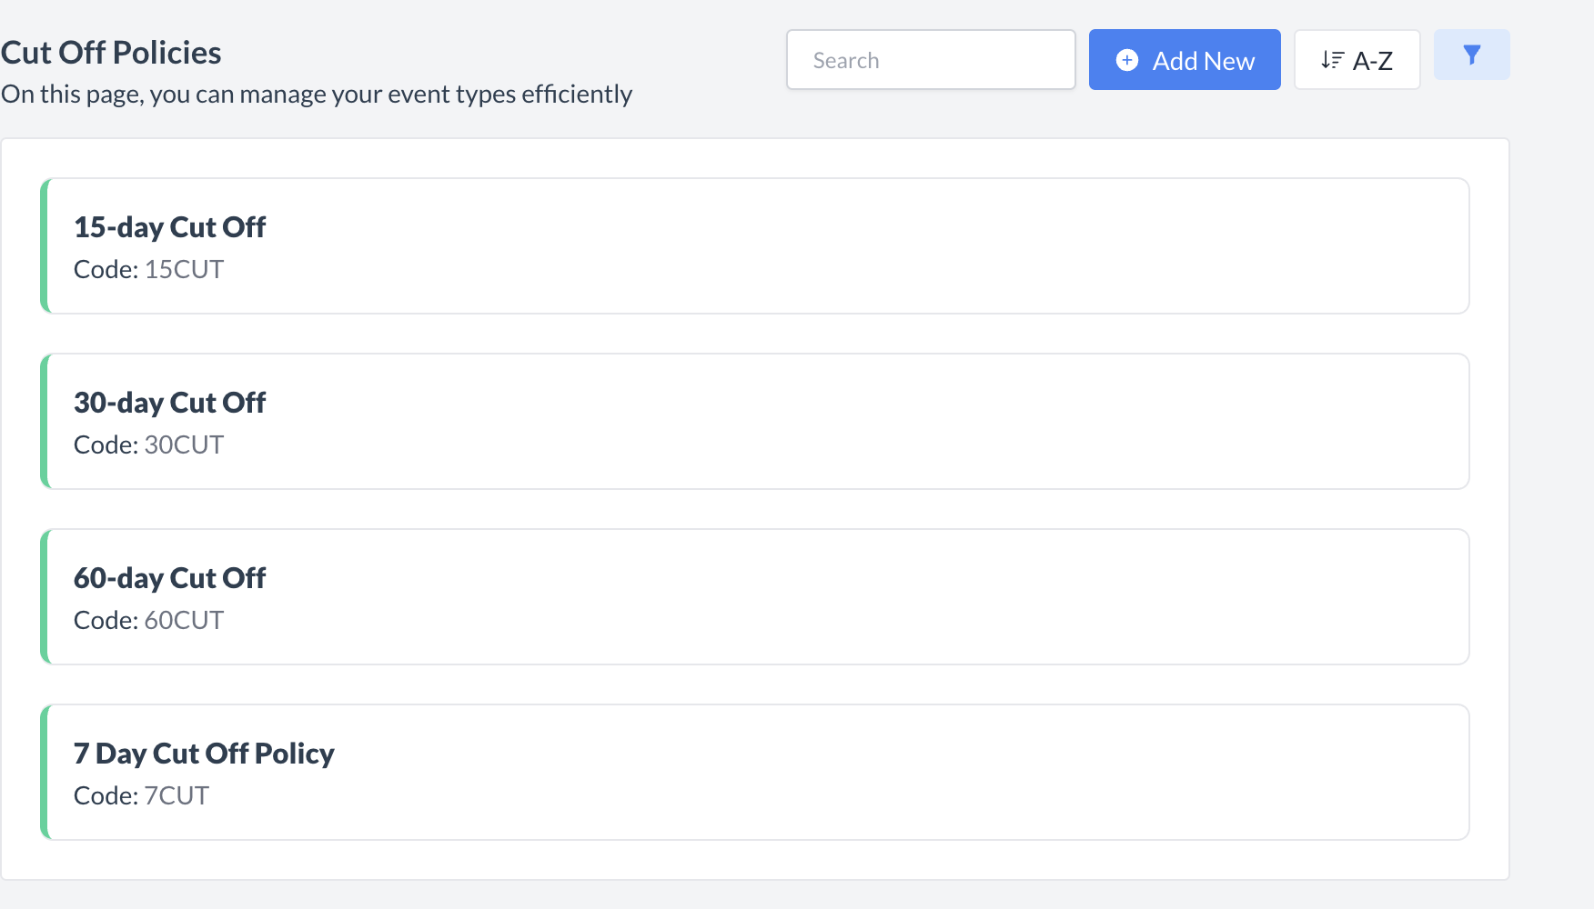Open the filter funnel icon button

(x=1471, y=55)
